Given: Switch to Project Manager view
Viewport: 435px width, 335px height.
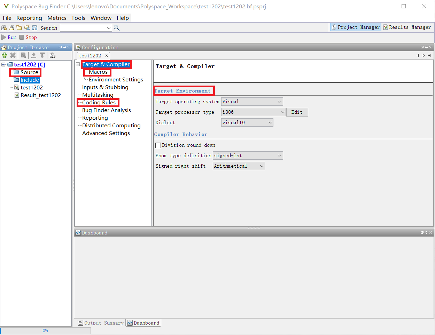Looking at the screenshot, I should coord(356,27).
